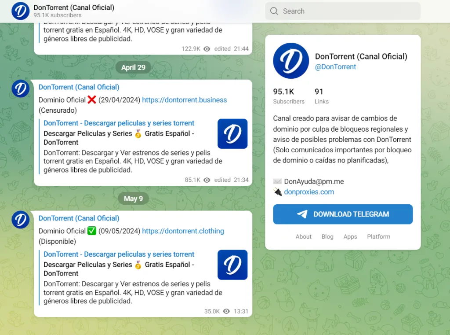Screen dimensions: 450x335
Task: Open the link preview thumbnail in the April 29 post
Action: pos(232,134)
